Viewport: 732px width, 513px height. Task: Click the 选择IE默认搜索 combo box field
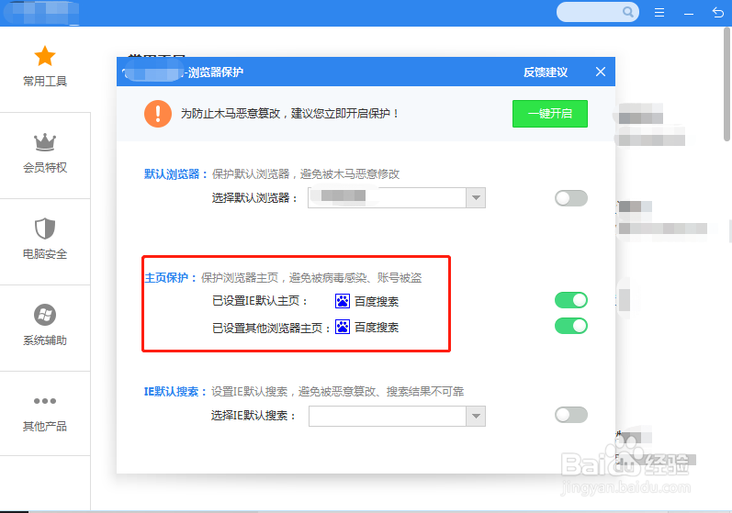(397, 416)
